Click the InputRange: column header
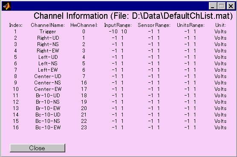The image size is (237, 157). click(x=118, y=25)
